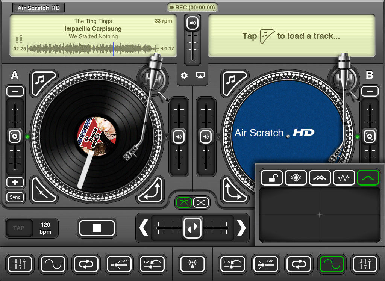Click the 'We Started Nothing' album name
The width and height of the screenshot is (385, 281).
[93, 36]
